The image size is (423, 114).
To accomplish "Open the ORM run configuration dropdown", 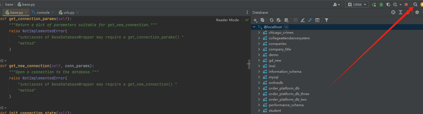I will click(x=357, y=4).
